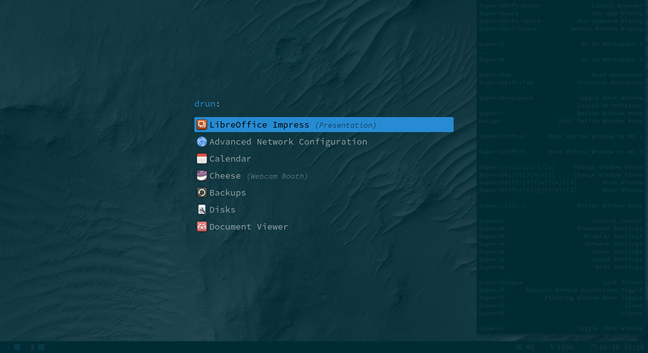This screenshot has height=353, width=648.
Task: Click the italic "(Presentation)" description
Action: pos(346,125)
